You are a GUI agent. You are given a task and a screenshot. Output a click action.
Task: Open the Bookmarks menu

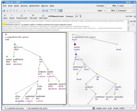(34, 6)
